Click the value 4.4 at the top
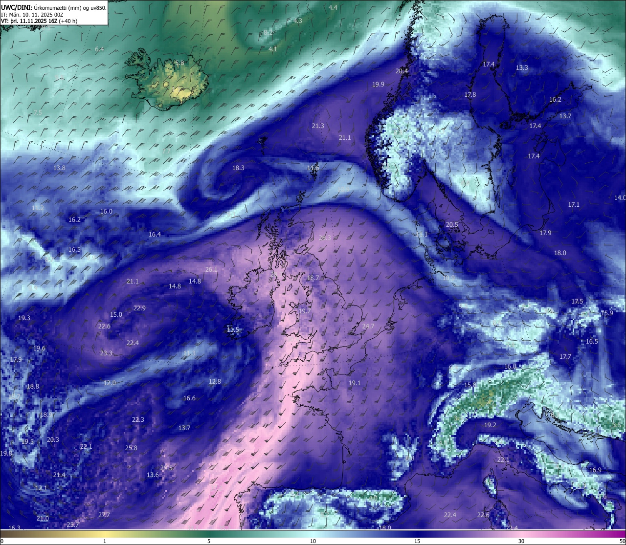626x545 pixels. click(x=333, y=7)
